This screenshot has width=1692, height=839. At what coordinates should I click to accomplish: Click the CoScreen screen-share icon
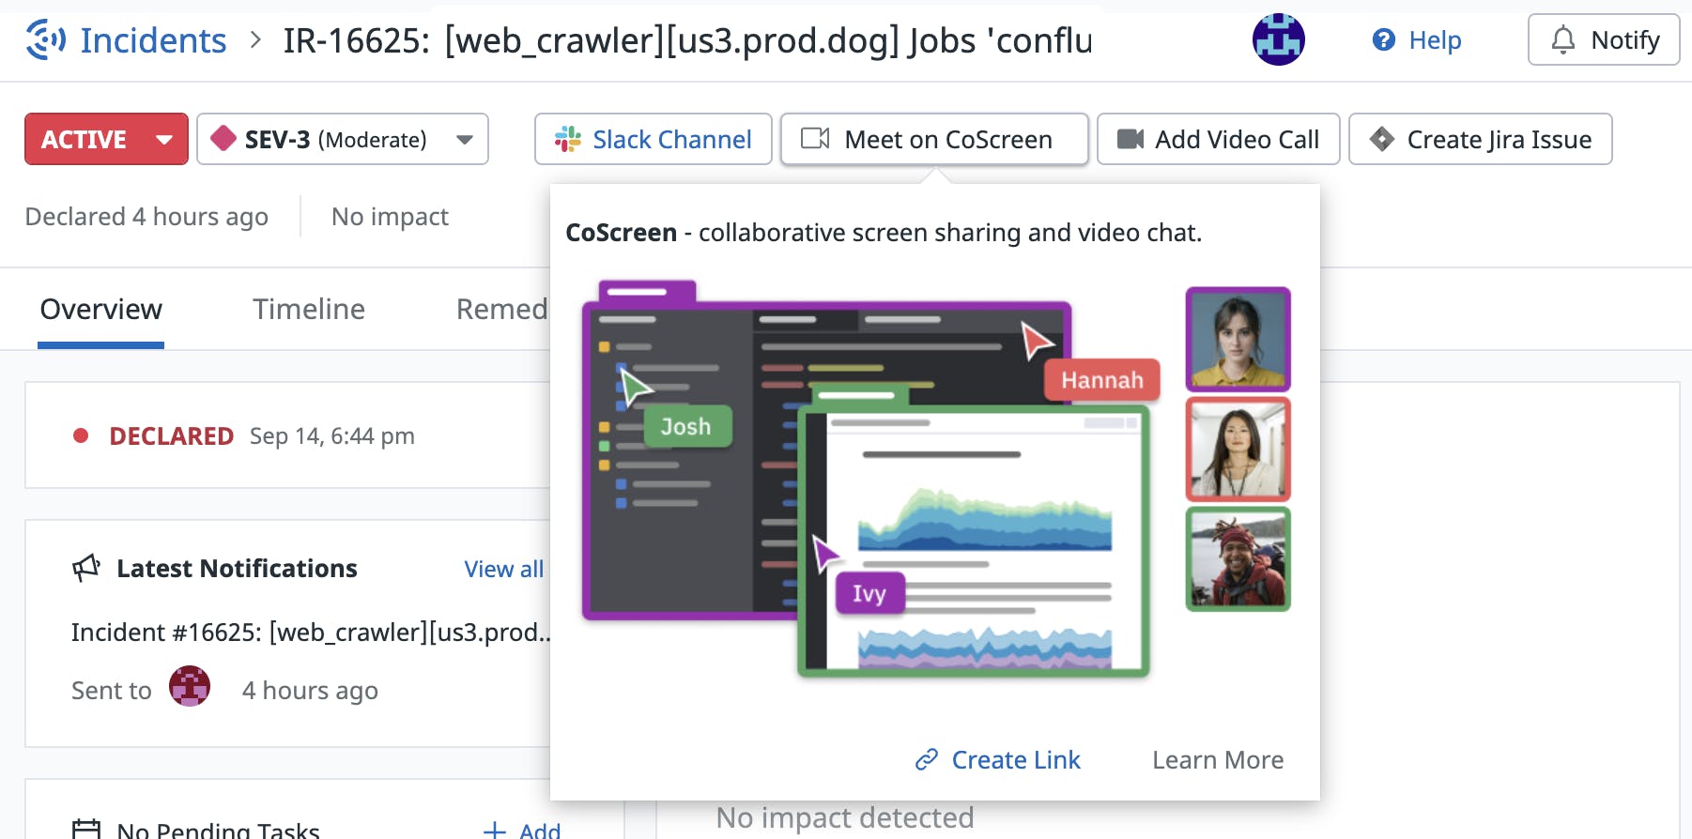[815, 139]
